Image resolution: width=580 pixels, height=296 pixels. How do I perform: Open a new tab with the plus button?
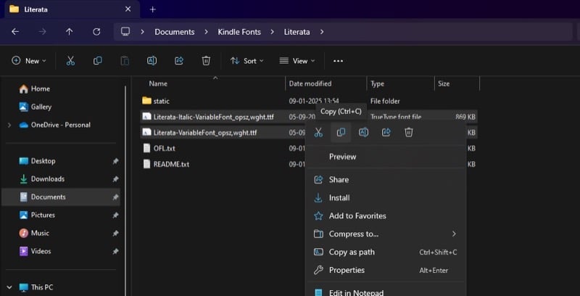(x=153, y=9)
